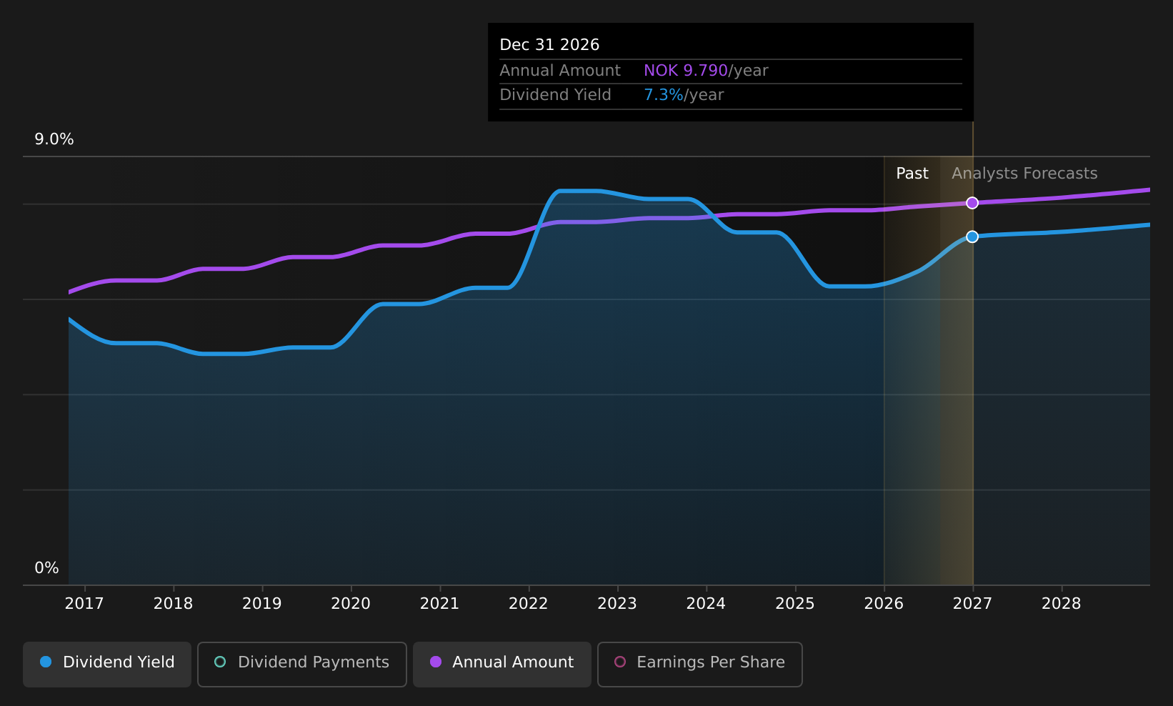The width and height of the screenshot is (1173, 706).
Task: Click the 0% y-axis label
Action: point(47,568)
